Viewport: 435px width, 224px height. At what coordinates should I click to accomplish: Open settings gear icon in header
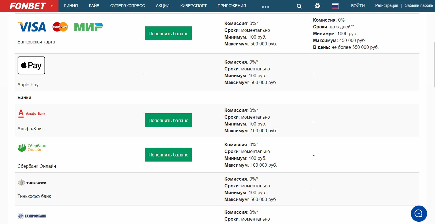pyautogui.click(x=317, y=6)
